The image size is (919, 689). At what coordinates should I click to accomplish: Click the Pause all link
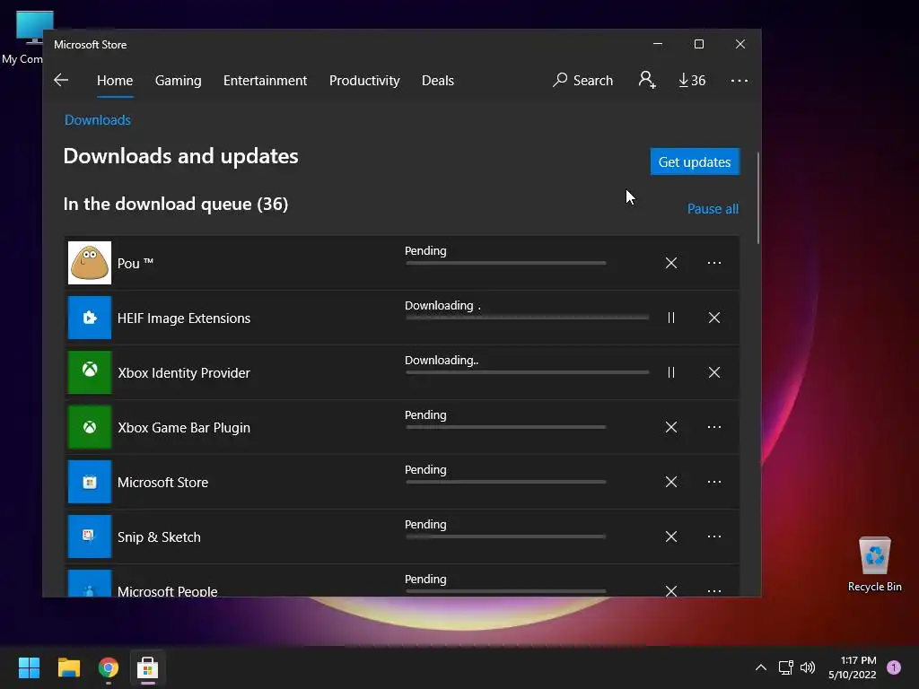coord(713,208)
